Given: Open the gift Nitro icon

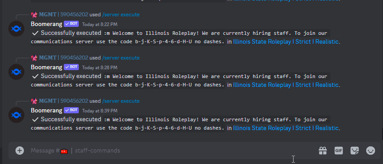Looking at the screenshot, I should coord(323,151).
